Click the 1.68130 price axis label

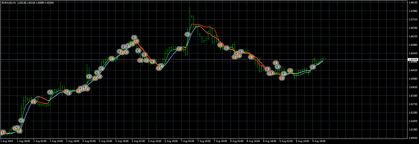(x=413, y=3)
